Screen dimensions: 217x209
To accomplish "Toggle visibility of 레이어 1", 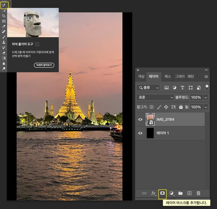I will pos(140,133).
